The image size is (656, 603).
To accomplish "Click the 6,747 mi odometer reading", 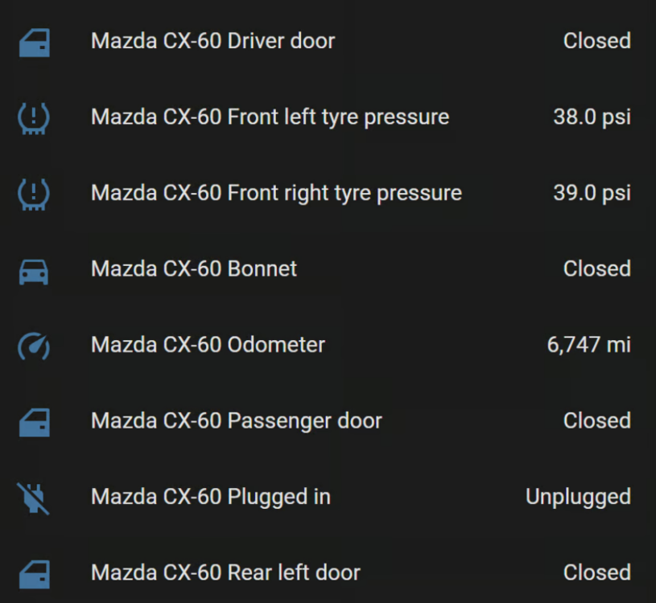I will pyautogui.click(x=588, y=345).
